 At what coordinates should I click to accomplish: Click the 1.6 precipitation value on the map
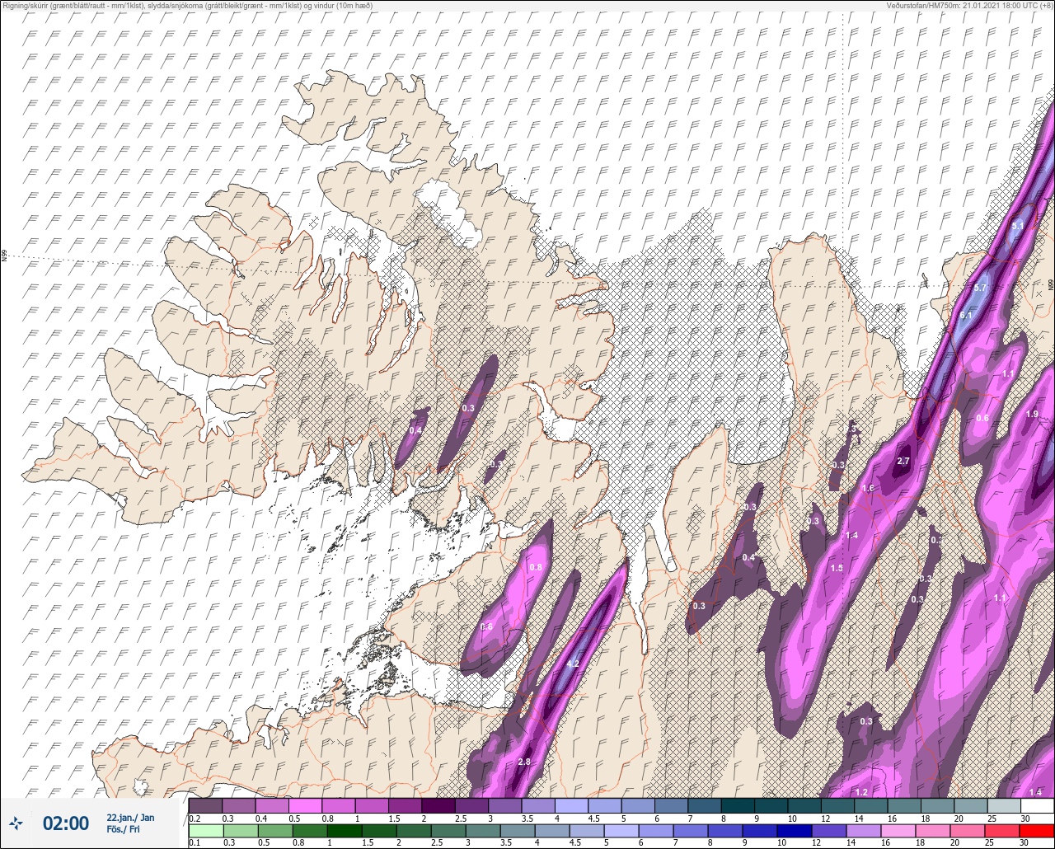click(x=868, y=488)
